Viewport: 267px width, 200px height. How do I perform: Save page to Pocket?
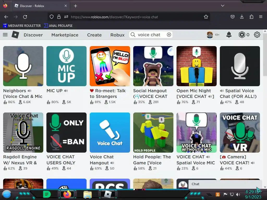click(x=232, y=17)
